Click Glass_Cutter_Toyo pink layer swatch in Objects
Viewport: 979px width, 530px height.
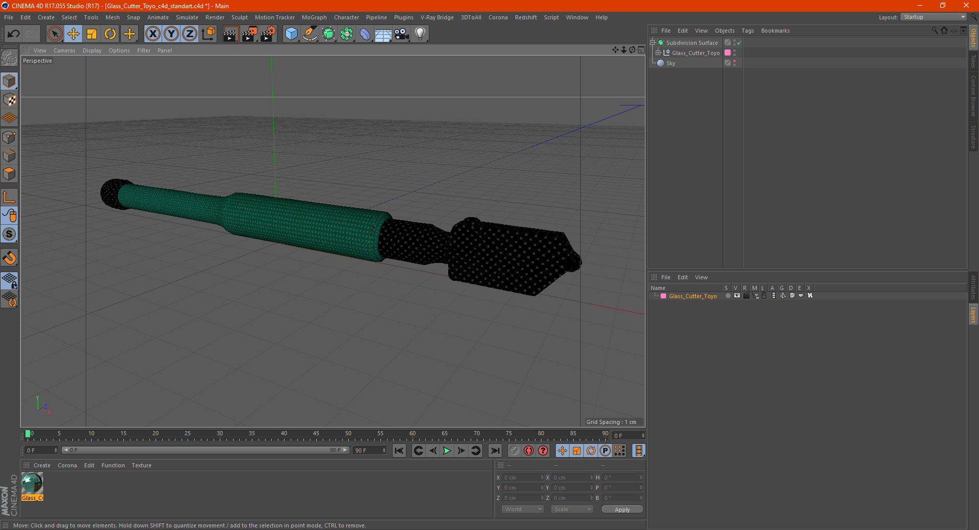point(728,52)
